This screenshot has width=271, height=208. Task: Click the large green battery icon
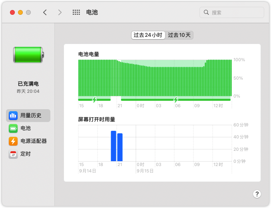coord(28,54)
